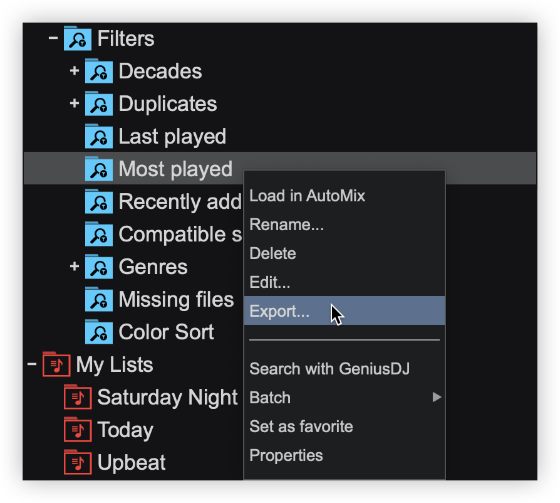Select the Today playlist

point(125,430)
